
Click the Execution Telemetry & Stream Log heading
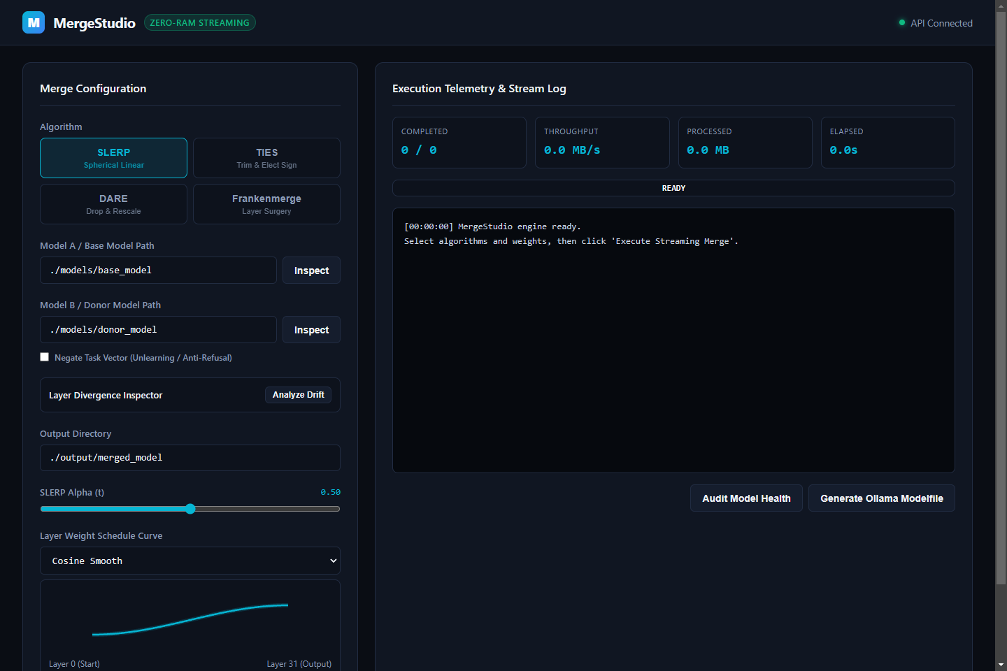[479, 89]
